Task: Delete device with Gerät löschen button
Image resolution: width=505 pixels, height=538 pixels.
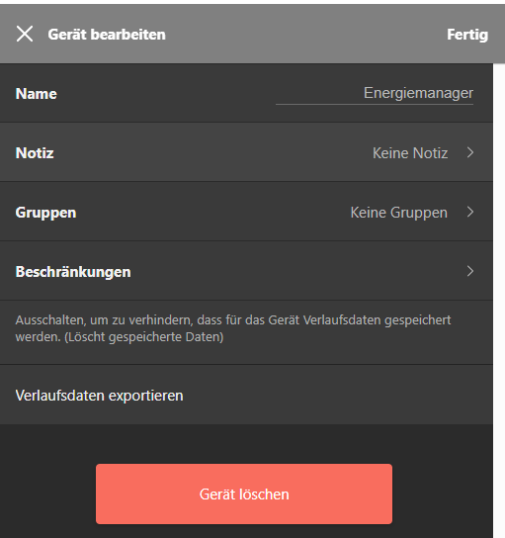Action: (244, 494)
